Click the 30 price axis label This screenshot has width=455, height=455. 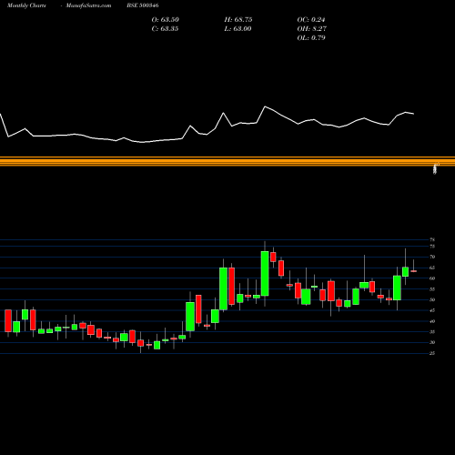click(432, 342)
